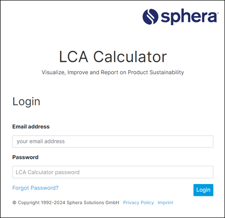Click the registered mark beside sphera

(218, 12)
